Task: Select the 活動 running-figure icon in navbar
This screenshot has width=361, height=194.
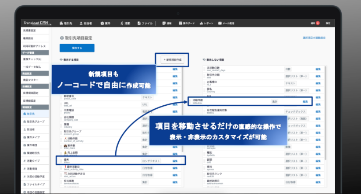Action: coord(122,23)
